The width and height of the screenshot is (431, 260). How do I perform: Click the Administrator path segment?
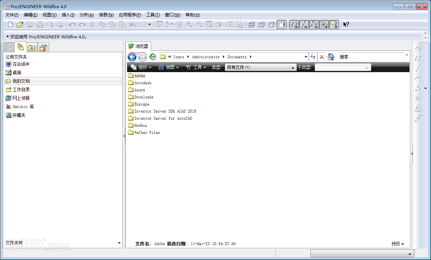pos(206,57)
